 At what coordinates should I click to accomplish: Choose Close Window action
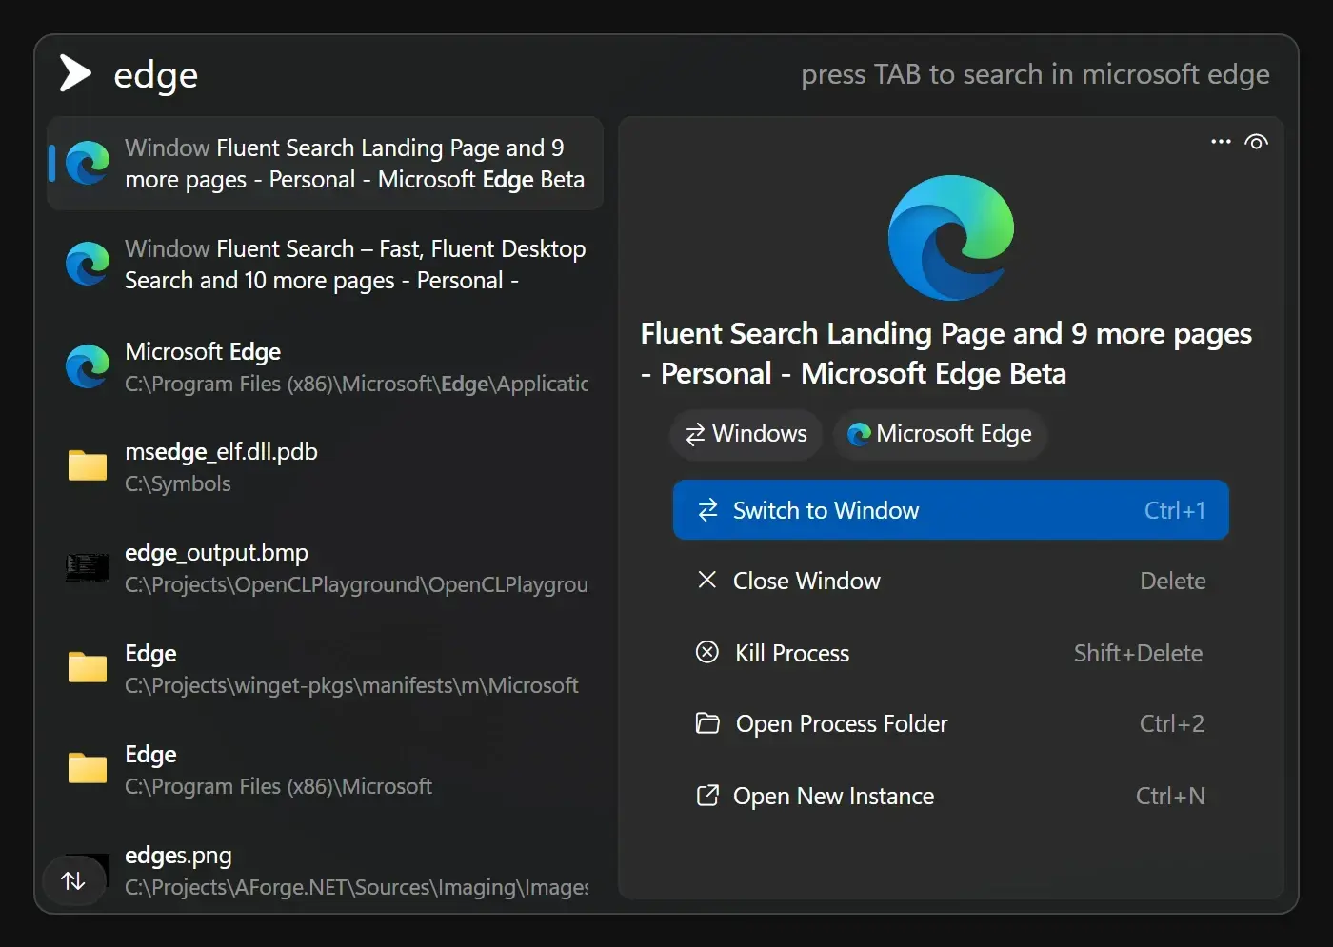[x=951, y=581]
